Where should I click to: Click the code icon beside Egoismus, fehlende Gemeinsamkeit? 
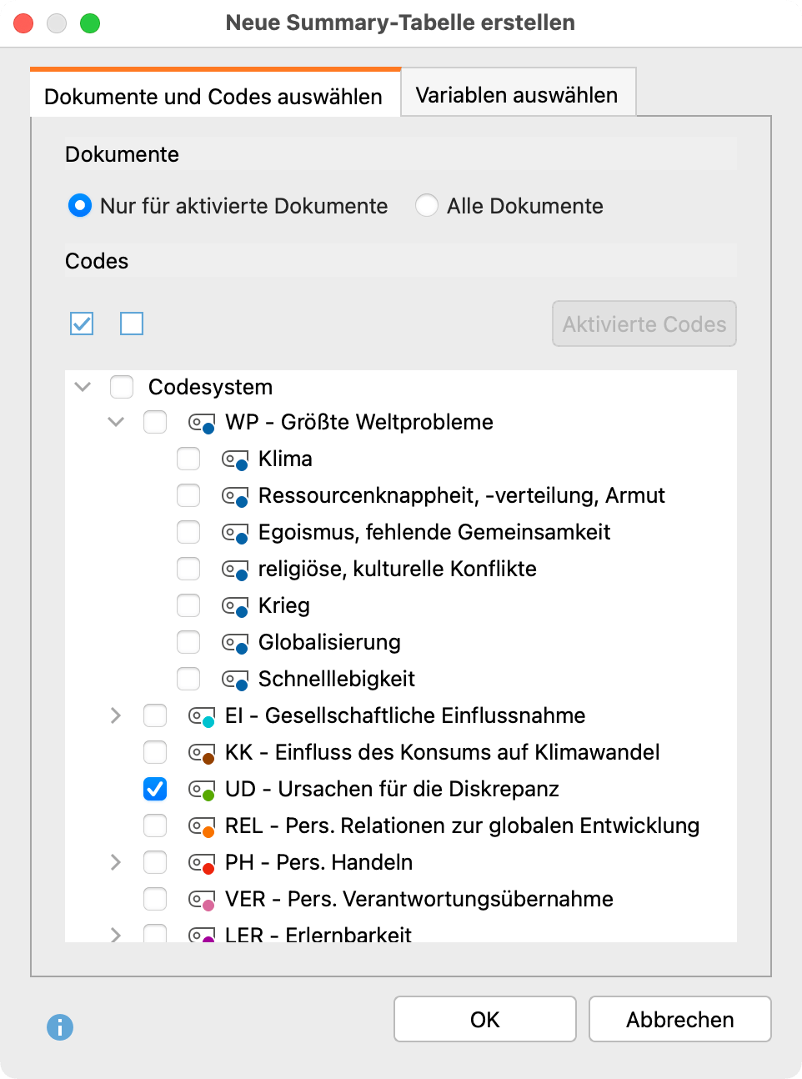click(x=235, y=533)
